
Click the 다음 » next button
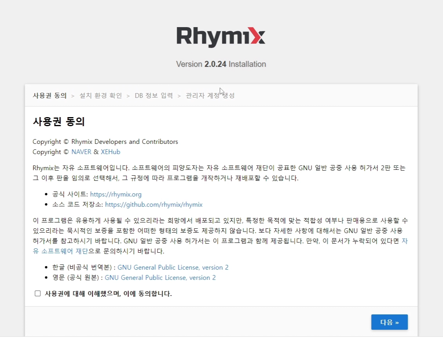389,322
